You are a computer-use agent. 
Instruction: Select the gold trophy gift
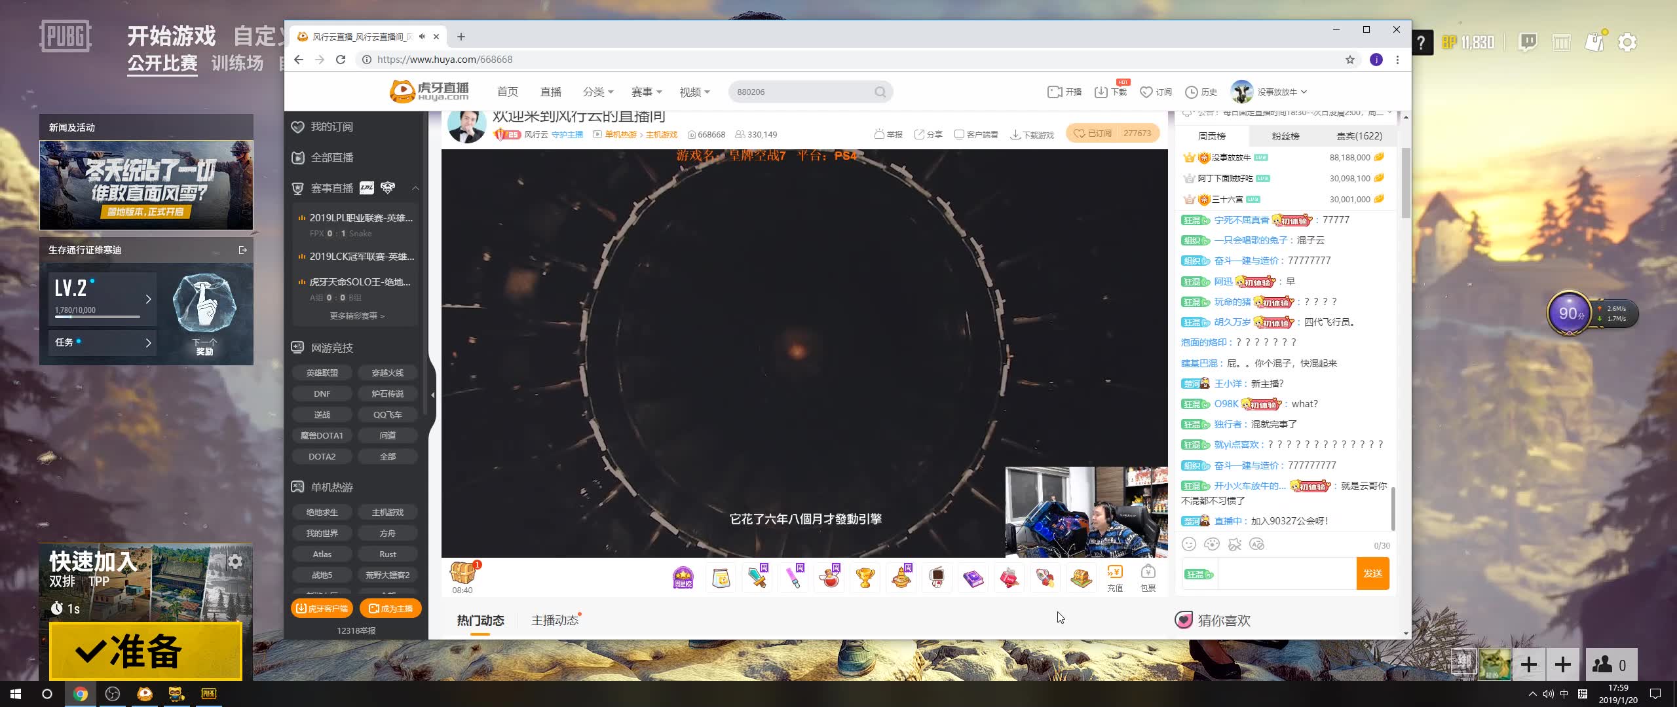(x=865, y=578)
